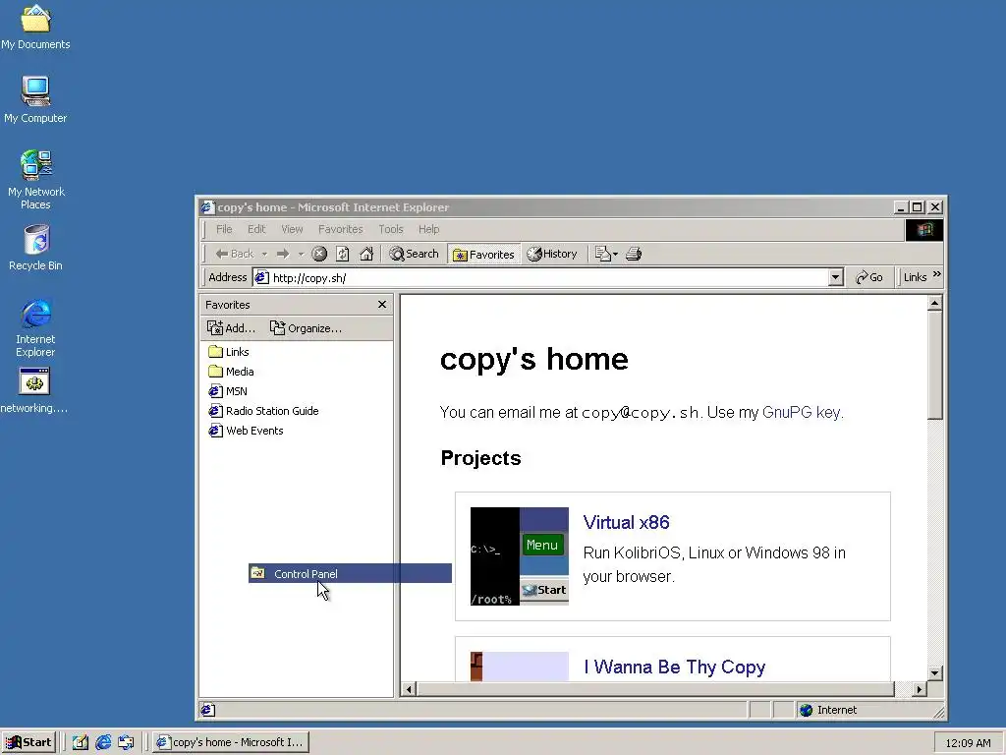1006x755 pixels.
Task: Click Organize favorites button
Action: coord(306,328)
